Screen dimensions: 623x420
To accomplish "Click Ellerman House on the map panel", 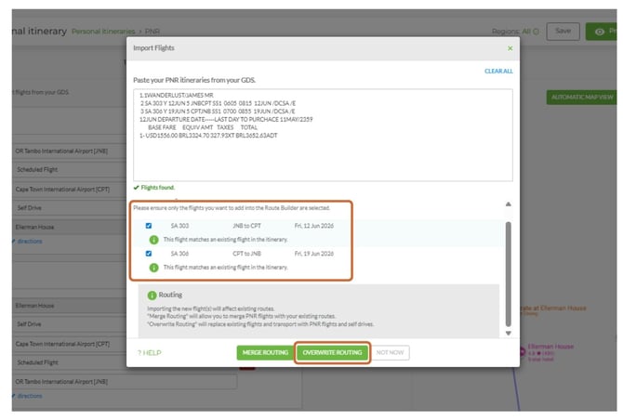I will tap(550, 347).
